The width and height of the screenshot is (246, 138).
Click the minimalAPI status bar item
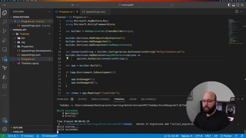pyautogui.click(x=50, y=136)
